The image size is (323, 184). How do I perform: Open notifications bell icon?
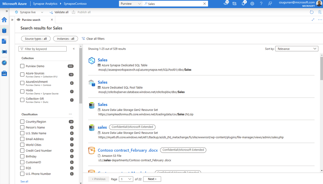tap(243, 4)
